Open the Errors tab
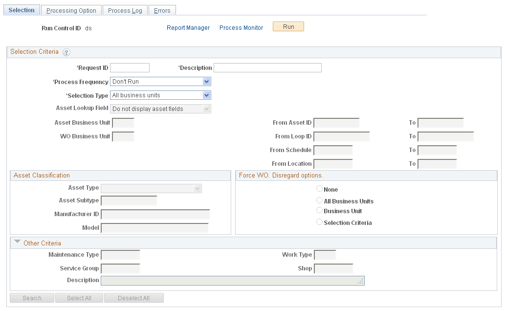The height and width of the screenshot is (311, 505). 162,10
